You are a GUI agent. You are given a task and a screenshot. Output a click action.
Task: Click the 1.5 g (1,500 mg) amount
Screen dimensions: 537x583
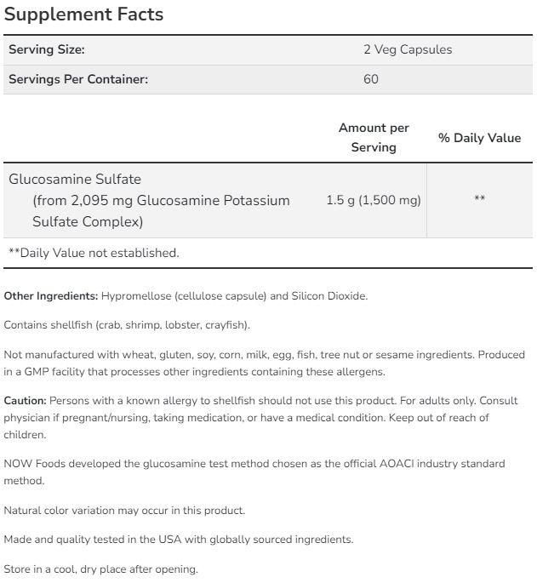click(x=374, y=200)
